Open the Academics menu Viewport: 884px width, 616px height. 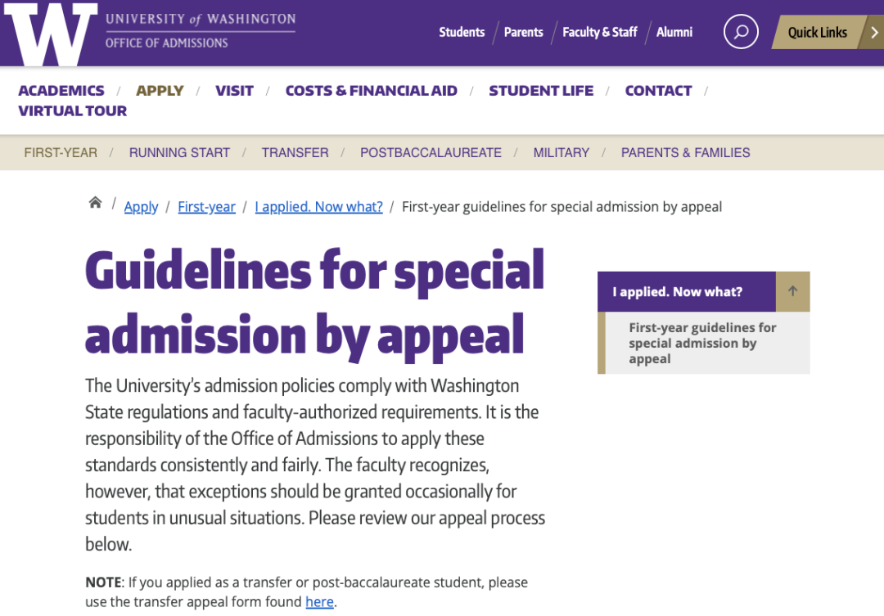[x=61, y=91]
